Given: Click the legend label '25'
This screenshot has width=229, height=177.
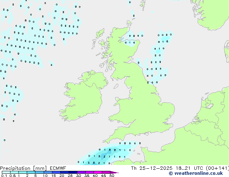Looking at the screenshot, I should (x=70, y=176).
